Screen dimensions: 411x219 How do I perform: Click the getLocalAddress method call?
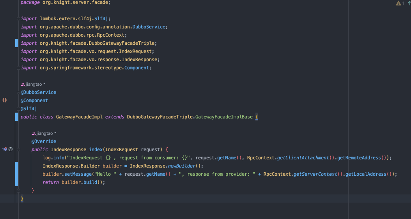(366, 174)
